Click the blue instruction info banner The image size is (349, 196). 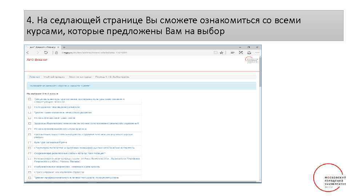141,86
